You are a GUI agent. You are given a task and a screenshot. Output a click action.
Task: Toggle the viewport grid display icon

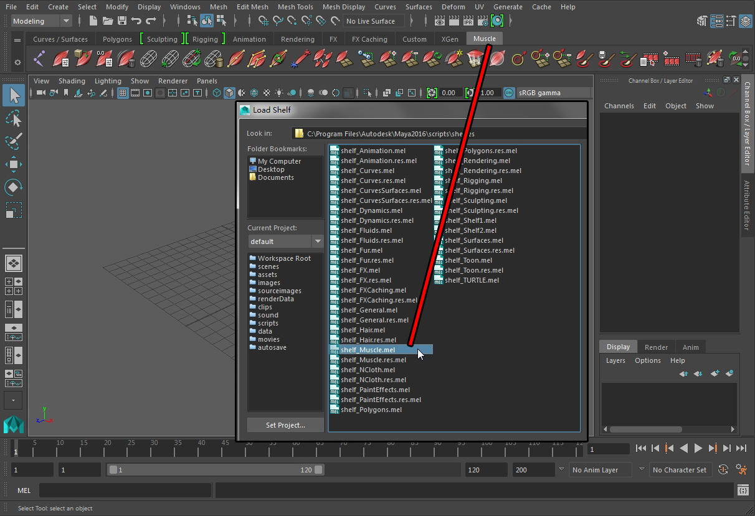(123, 93)
